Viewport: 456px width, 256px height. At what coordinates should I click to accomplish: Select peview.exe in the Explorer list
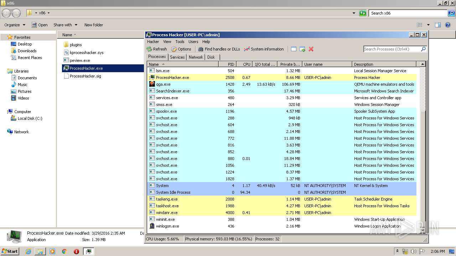point(80,60)
